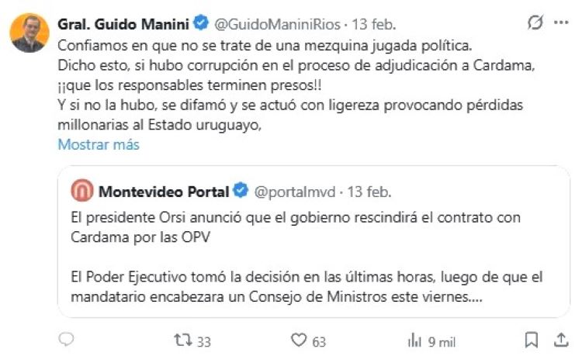Click Guido Manini's profile avatar
The height and width of the screenshot is (356, 582).
(29, 33)
